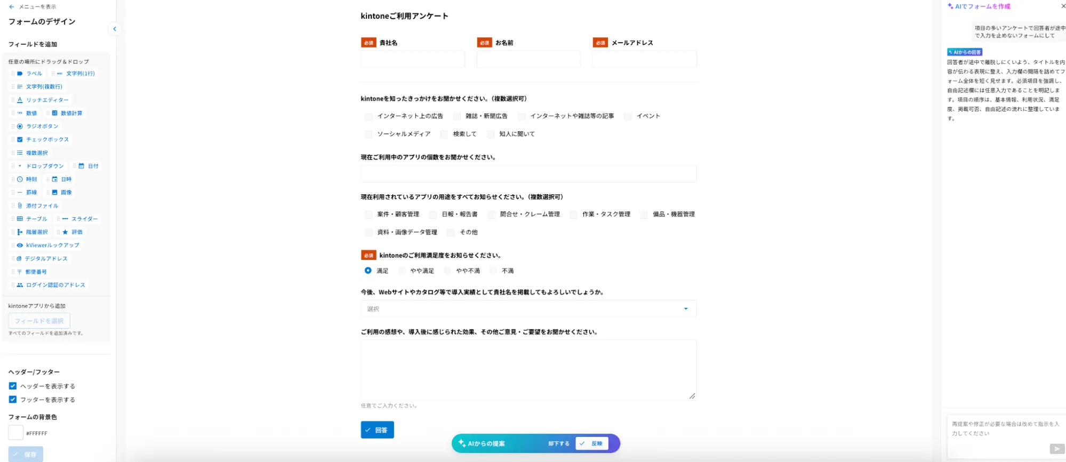Choose the 文字列(複数行) field item

[37, 86]
